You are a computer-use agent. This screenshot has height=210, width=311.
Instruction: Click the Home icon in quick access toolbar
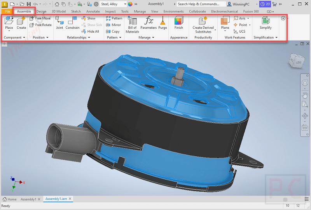tap(57, 4)
